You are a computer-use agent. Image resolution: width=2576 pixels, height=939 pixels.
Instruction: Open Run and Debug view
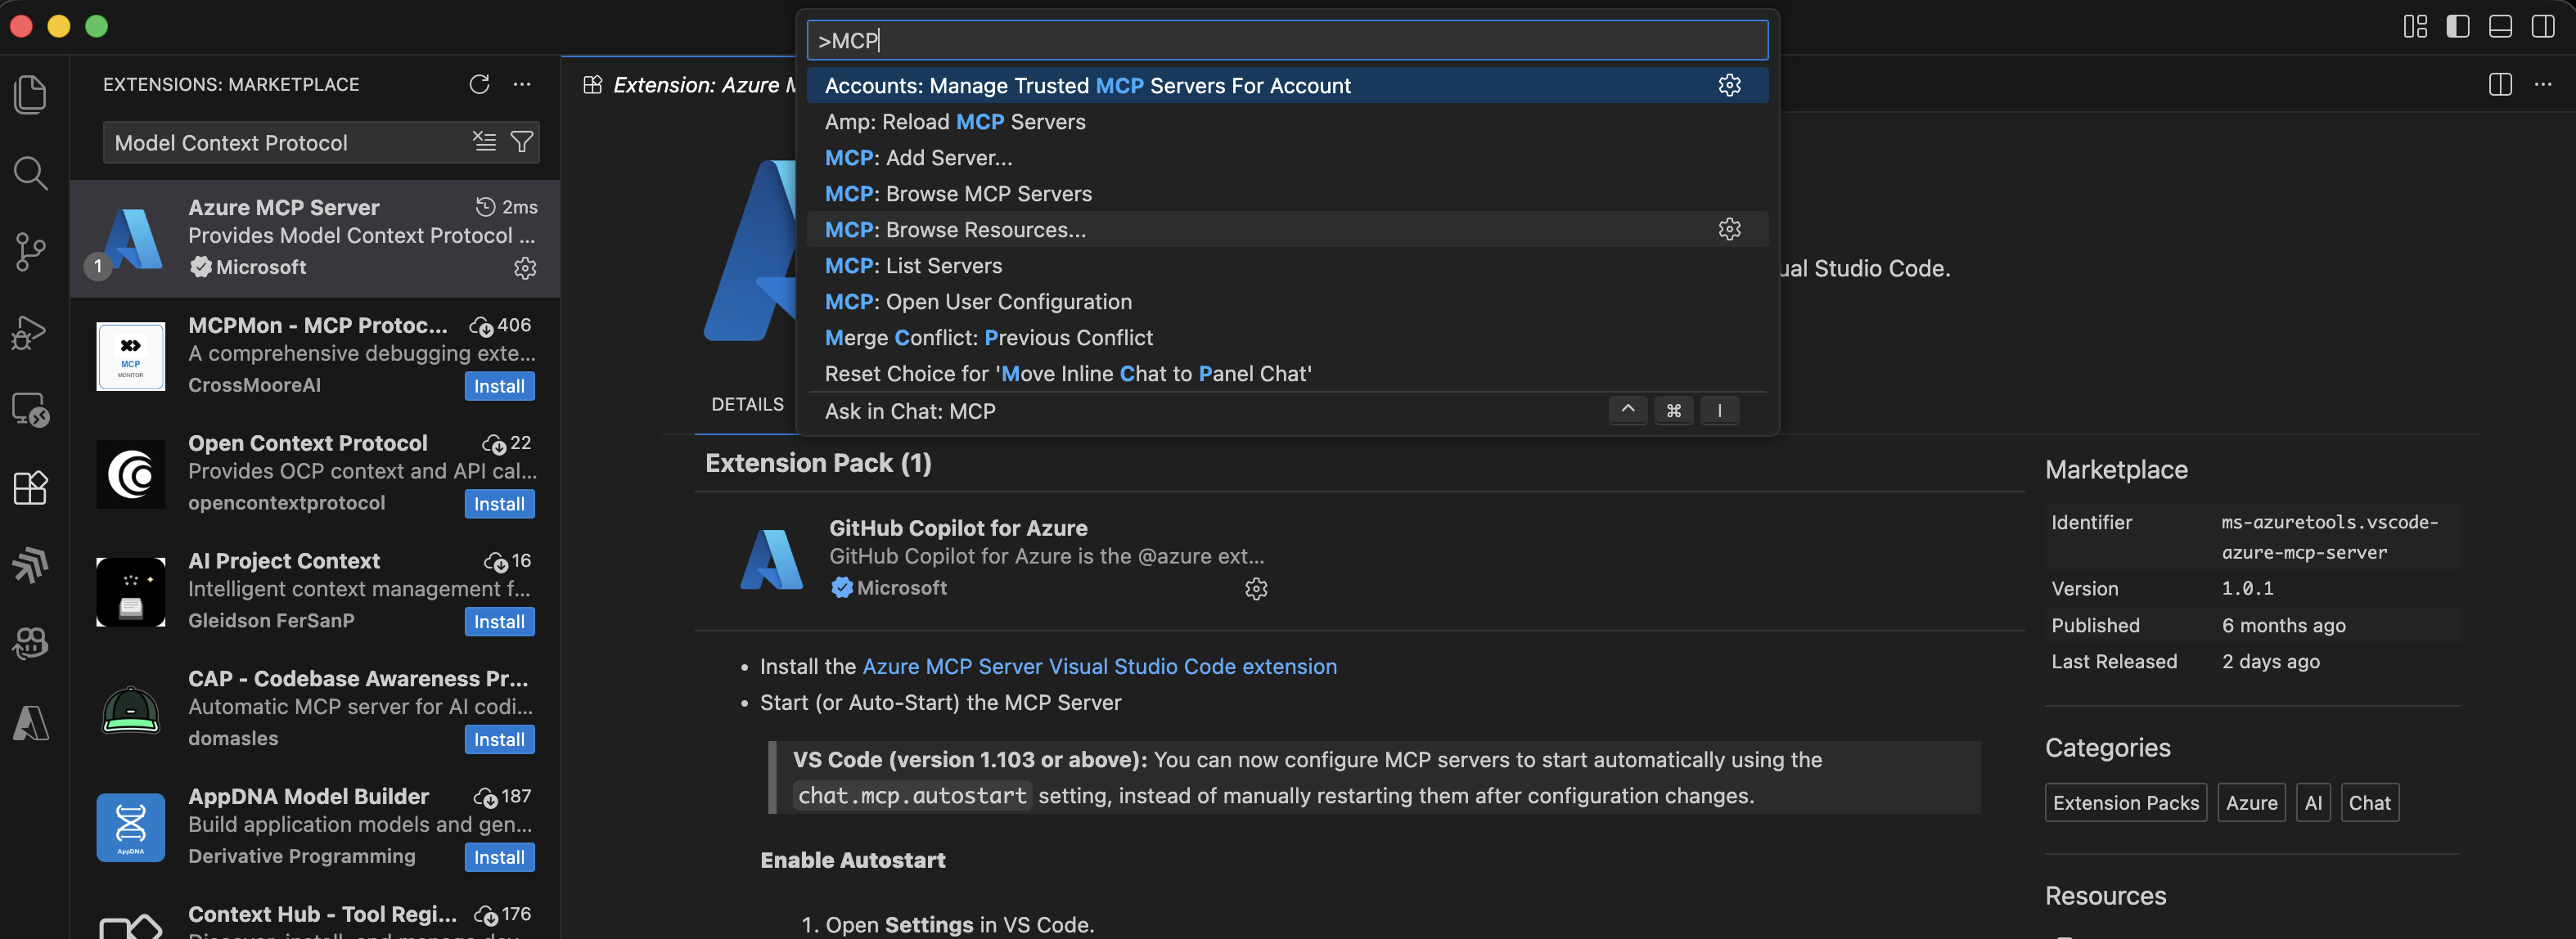pyautogui.click(x=30, y=331)
